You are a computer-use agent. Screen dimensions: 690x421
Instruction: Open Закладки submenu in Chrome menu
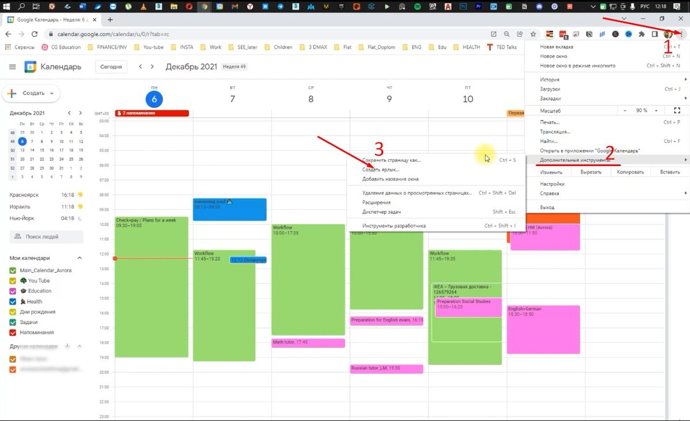(607, 98)
